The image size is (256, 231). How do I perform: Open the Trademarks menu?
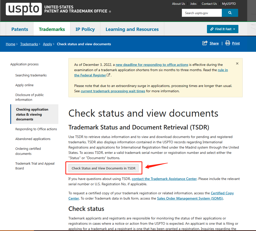[x=52, y=29]
